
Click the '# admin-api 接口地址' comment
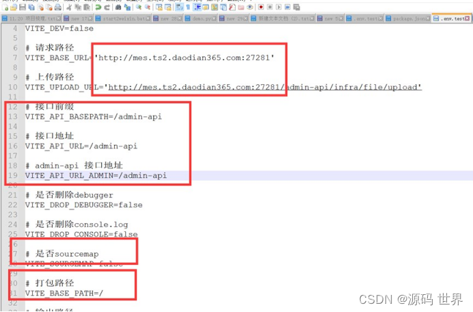[75, 166]
